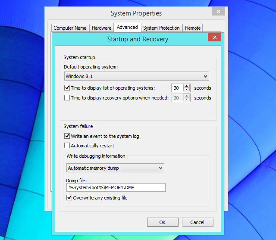Close the System Properties window
Viewport: 276px width, 240px height.
pos(219,12)
